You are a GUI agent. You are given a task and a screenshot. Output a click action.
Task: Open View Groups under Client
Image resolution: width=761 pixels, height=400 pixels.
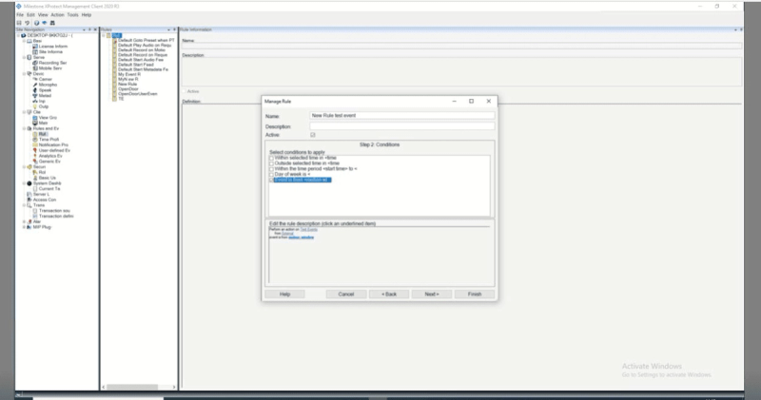[45, 118]
